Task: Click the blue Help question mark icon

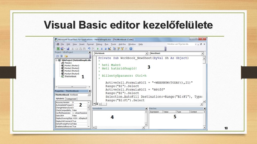Action: [131, 49]
